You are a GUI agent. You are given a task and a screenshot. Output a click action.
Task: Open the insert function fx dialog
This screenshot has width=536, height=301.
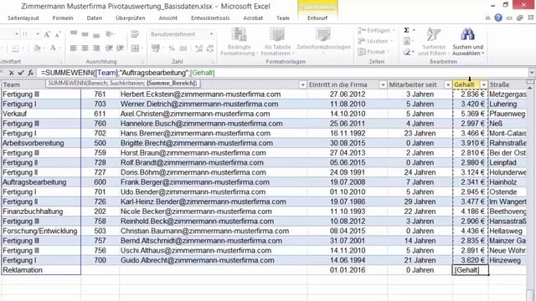[31, 73]
